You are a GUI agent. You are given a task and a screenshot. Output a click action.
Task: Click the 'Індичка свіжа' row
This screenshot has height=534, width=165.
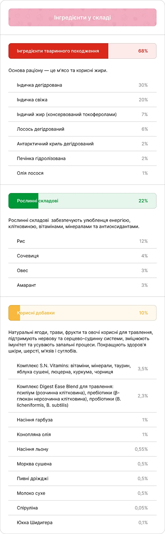click(x=82, y=100)
